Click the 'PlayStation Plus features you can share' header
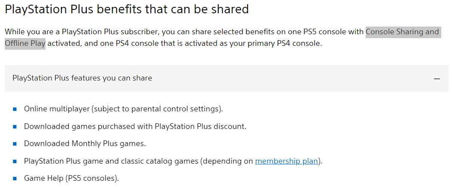The height and width of the screenshot is (188, 452). tap(226, 78)
